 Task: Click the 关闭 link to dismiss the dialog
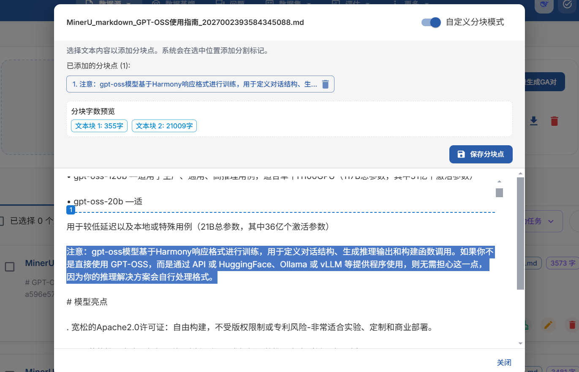(504, 362)
